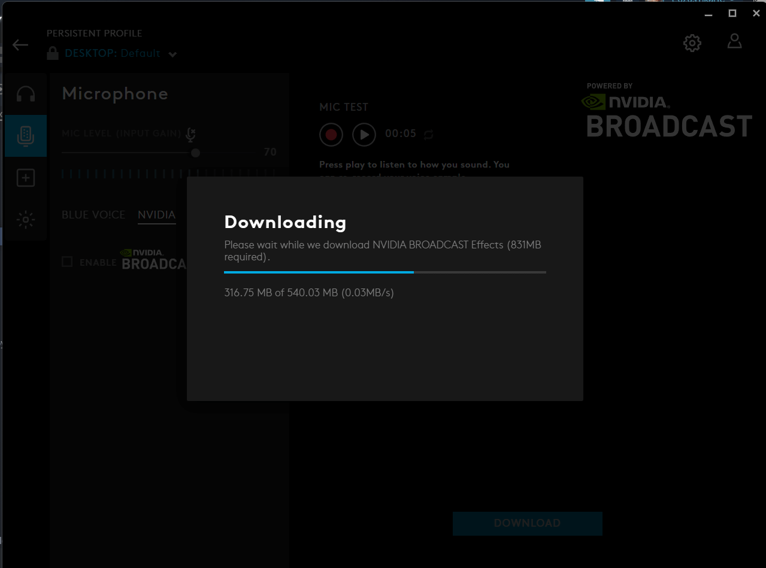Select the Microphone sidebar icon
Viewport: 766px width, 568px height.
[x=26, y=136]
